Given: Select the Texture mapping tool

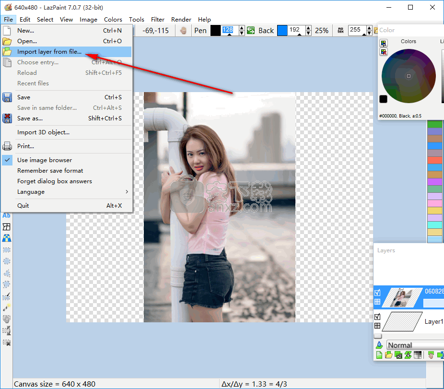Looking at the screenshot, I should (x=7, y=238).
